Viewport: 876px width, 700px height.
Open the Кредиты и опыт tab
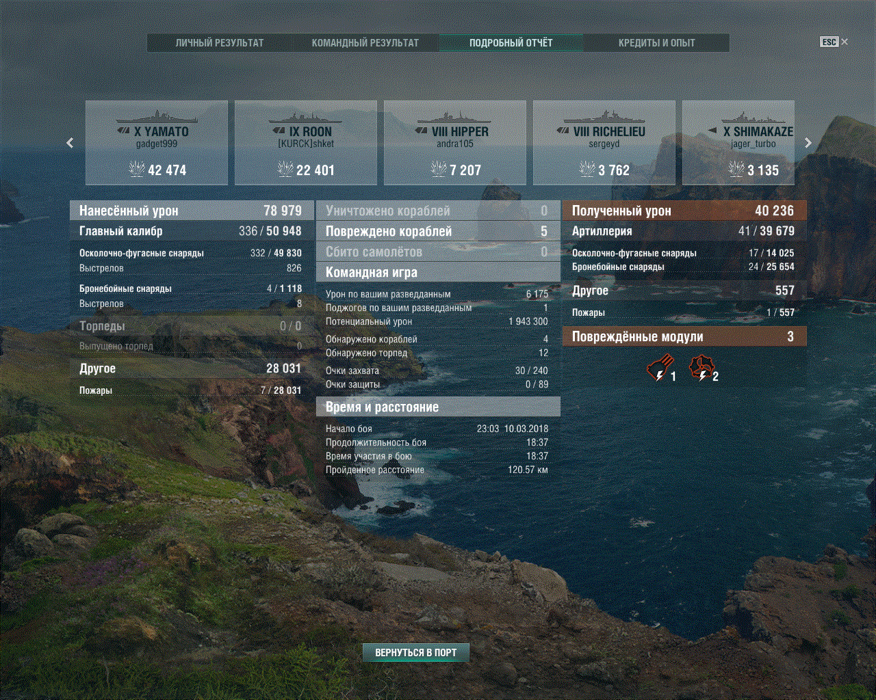click(x=656, y=42)
